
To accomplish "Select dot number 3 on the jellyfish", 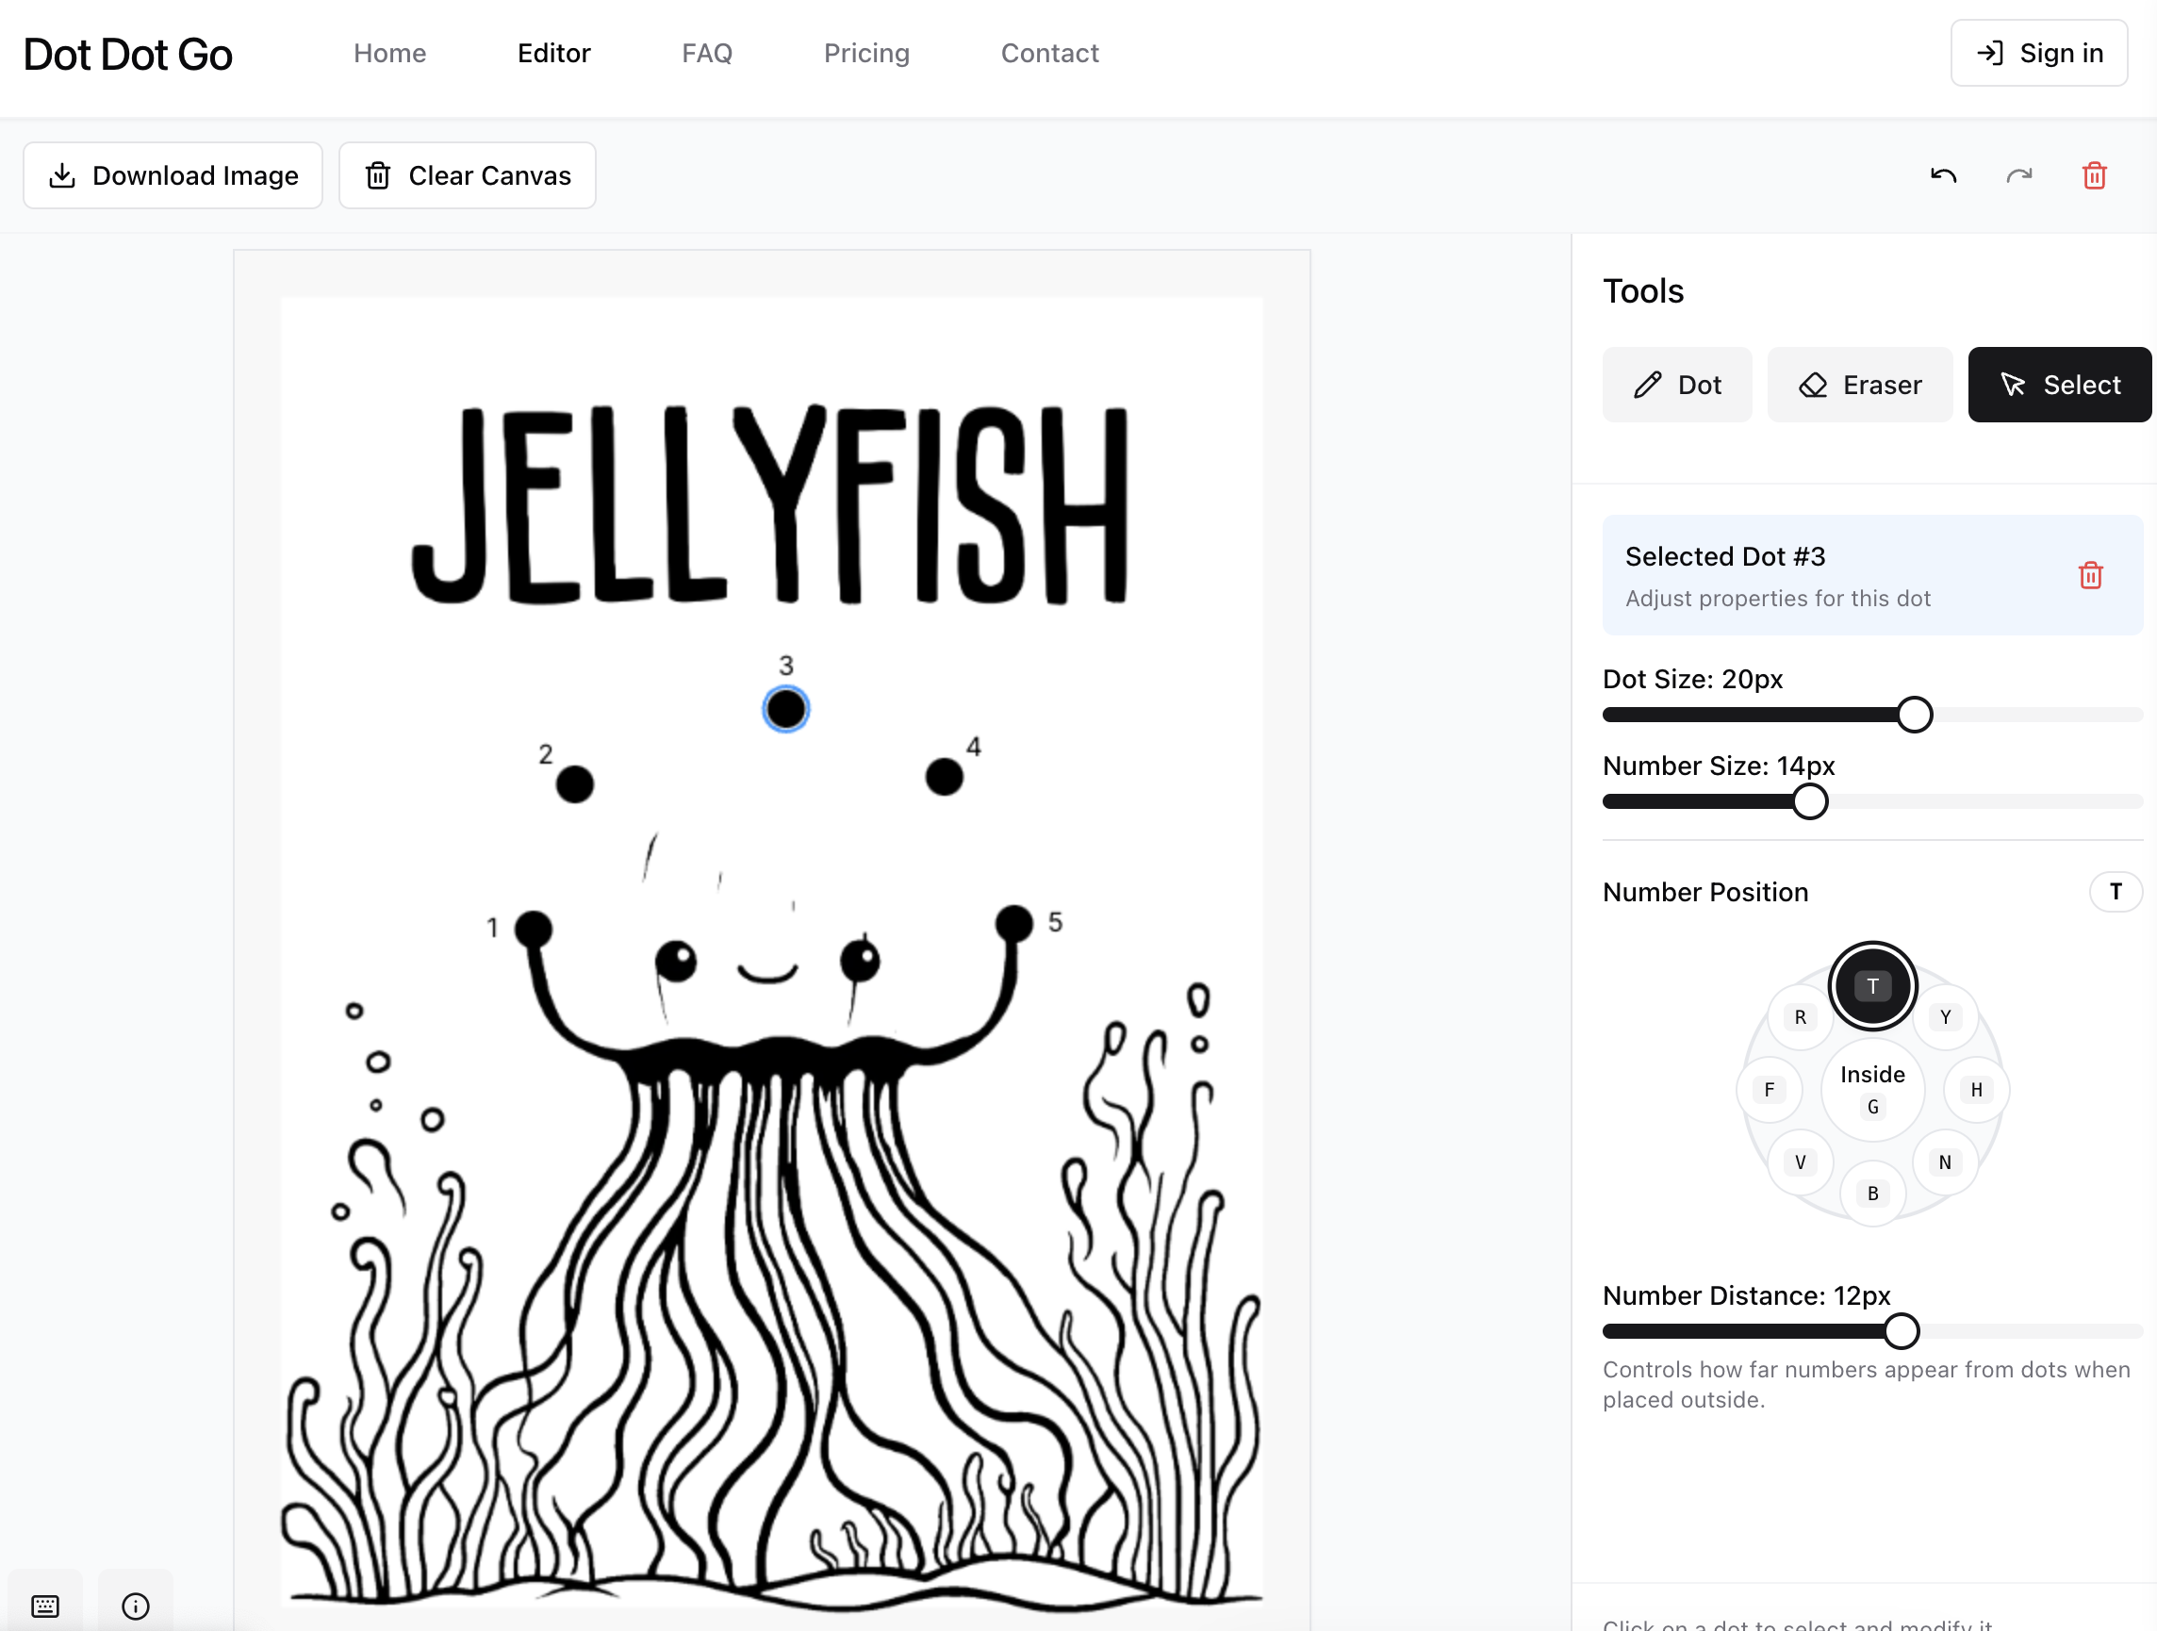I will pyautogui.click(x=786, y=710).
